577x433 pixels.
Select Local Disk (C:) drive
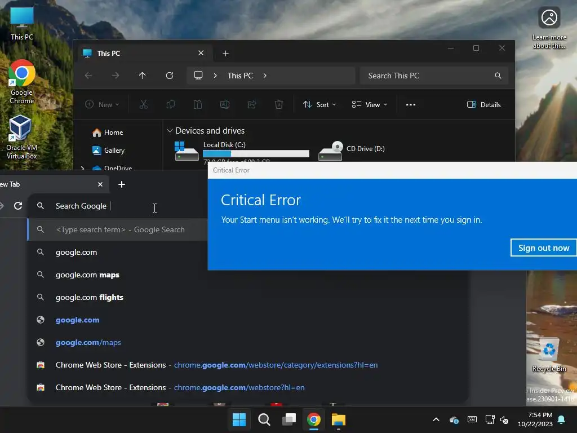pyautogui.click(x=241, y=151)
